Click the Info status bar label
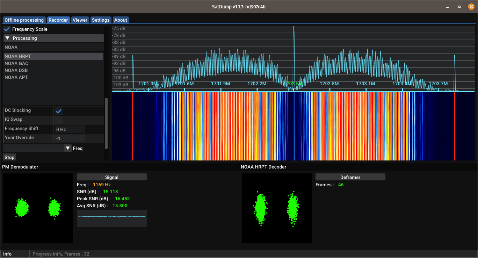This screenshot has height=258, width=478. coord(7,254)
